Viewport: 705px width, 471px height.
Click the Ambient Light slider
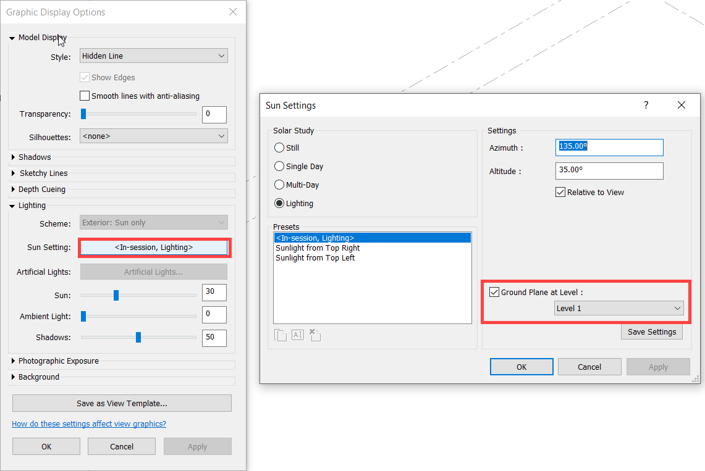(x=83, y=315)
